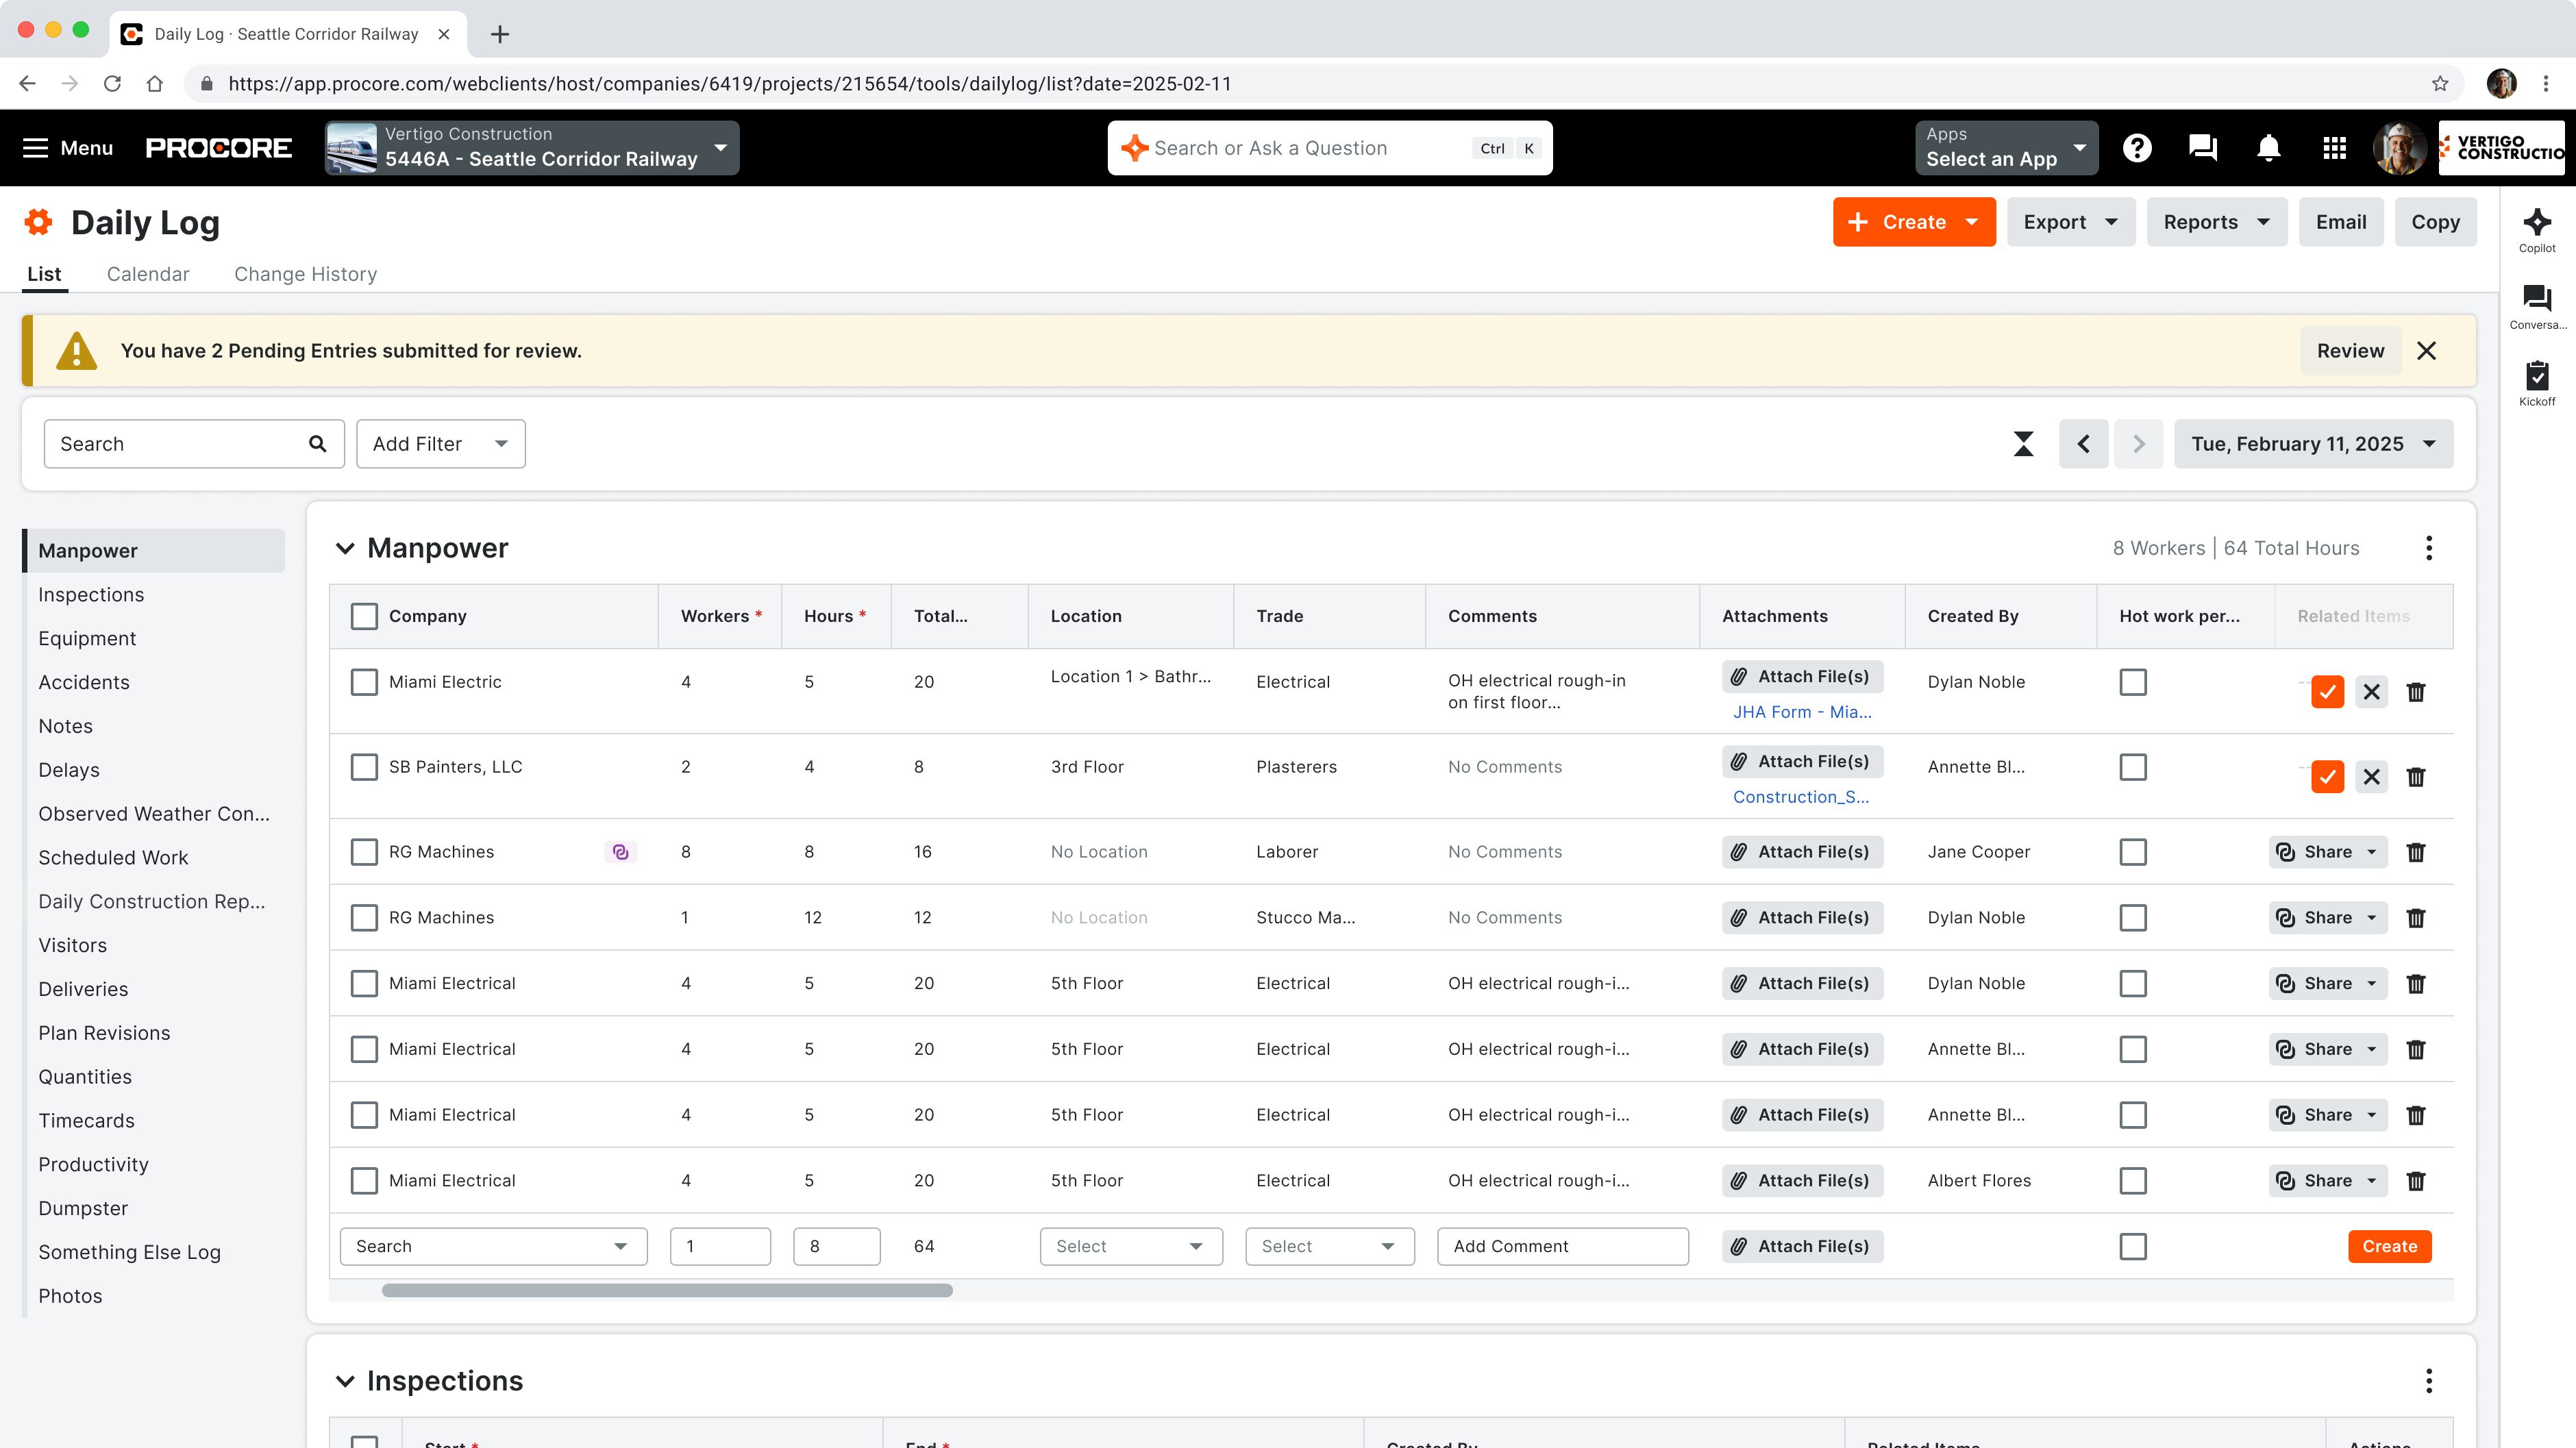2576x1448 pixels.
Task: Click the notifications bell icon
Action: (2268, 148)
